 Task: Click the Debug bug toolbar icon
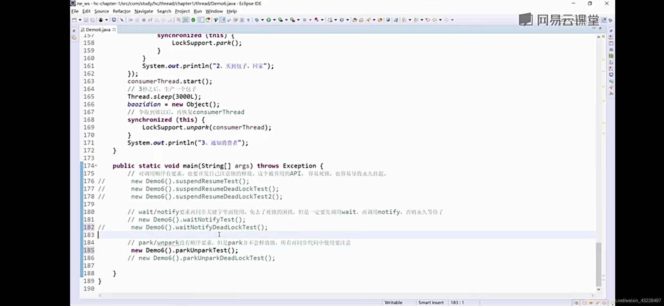point(257,20)
